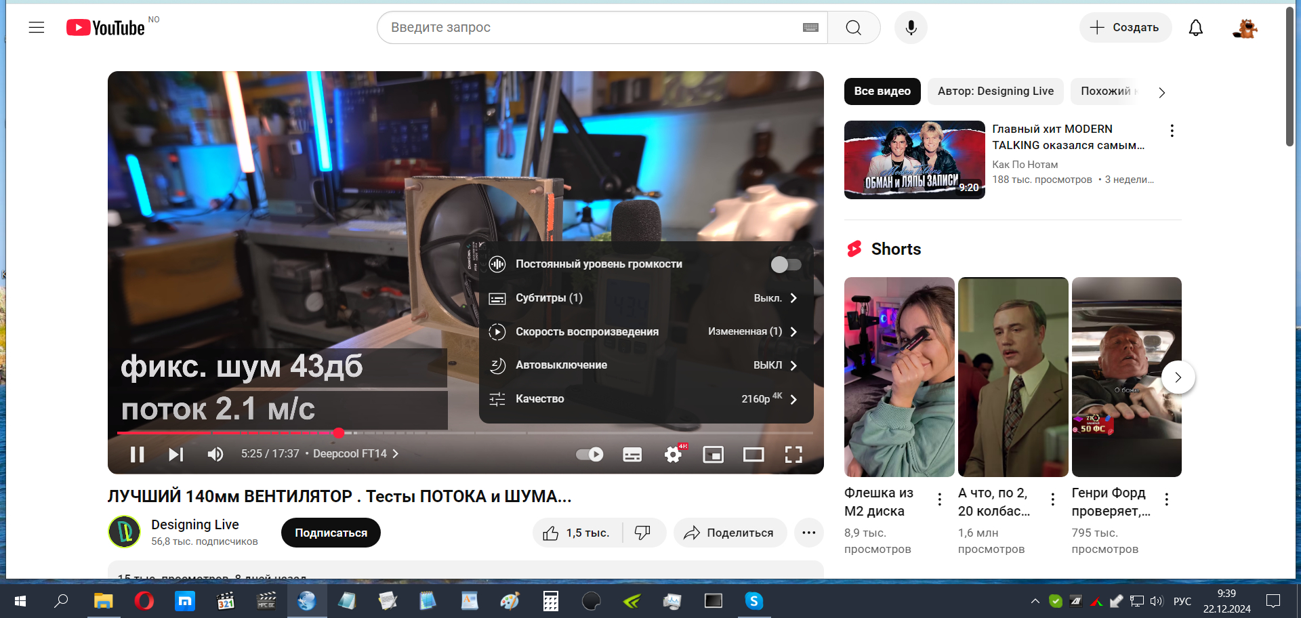This screenshot has width=1301, height=618.
Task: Skip to the next video
Action: 175,454
